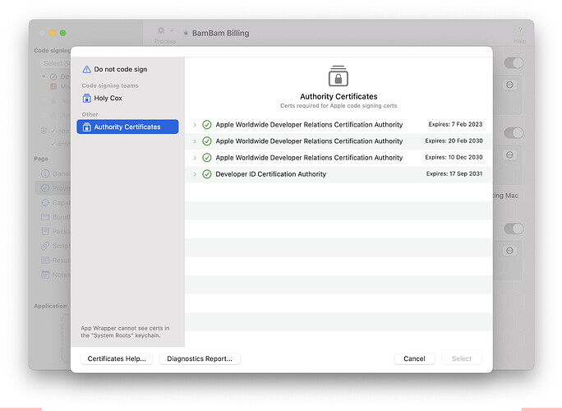Click the large padlock certificates icon

pyautogui.click(x=339, y=76)
